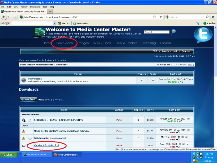217x163 pixels.
Task: Click the Windows start button
Action: pyautogui.click(x=9, y=154)
